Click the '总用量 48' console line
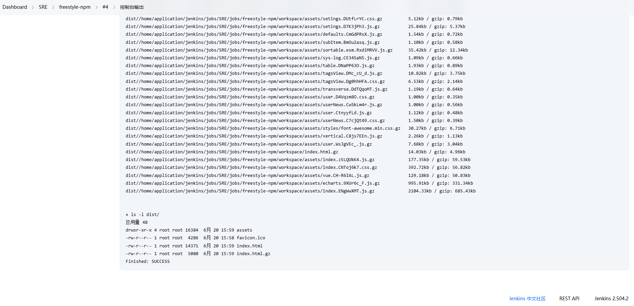634x306 pixels. coord(136,222)
